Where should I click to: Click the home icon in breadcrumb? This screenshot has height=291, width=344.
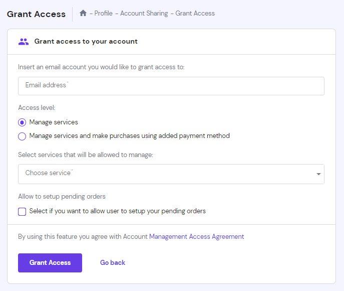click(x=83, y=14)
